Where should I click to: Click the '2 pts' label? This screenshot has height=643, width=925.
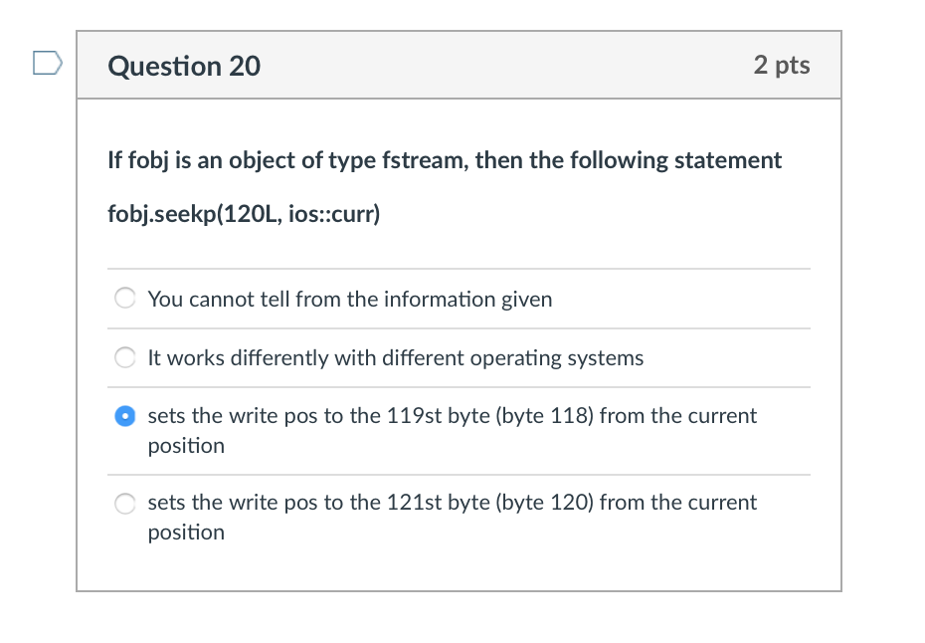tap(782, 64)
